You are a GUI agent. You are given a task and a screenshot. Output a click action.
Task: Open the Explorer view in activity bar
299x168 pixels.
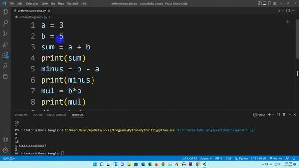pyautogui.click(x=5, y=12)
